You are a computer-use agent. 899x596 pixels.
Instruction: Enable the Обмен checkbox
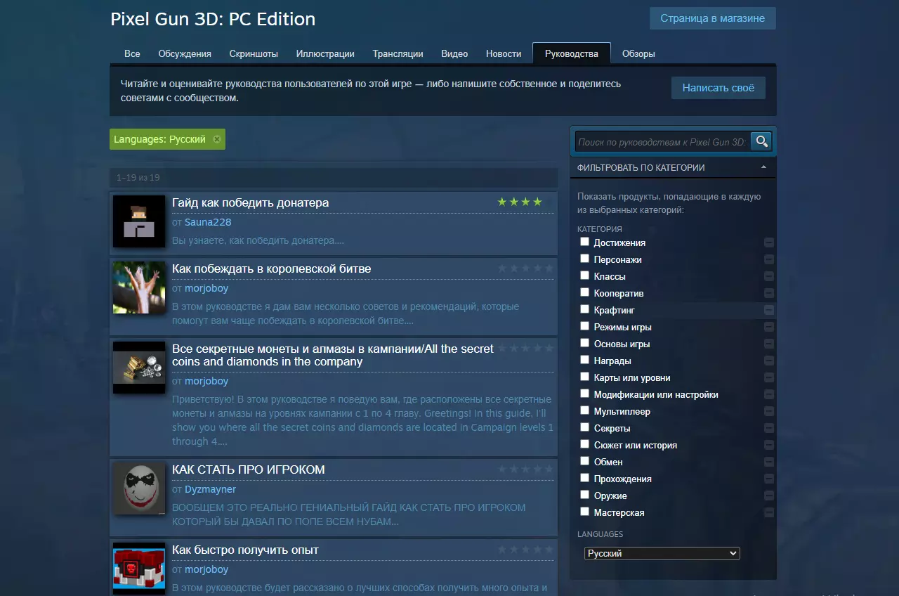click(x=584, y=461)
